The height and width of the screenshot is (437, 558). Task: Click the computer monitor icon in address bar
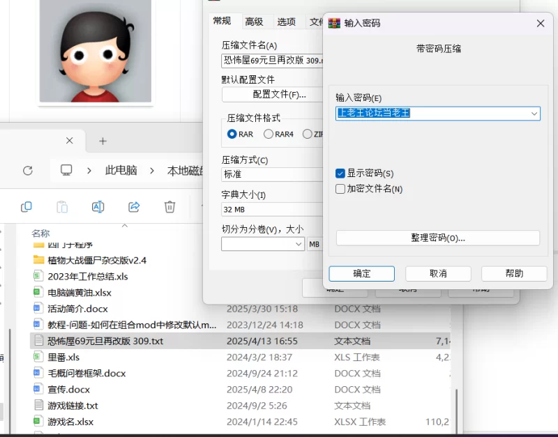(66, 170)
